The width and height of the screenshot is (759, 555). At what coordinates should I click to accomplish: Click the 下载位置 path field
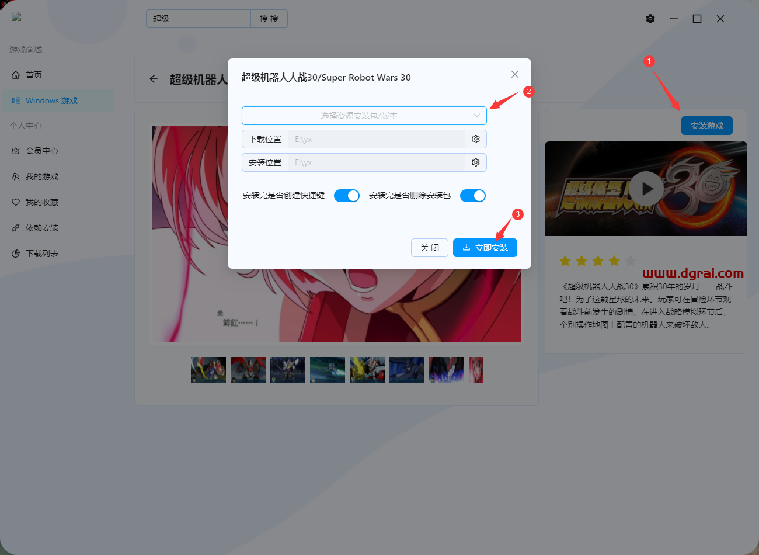[377, 139]
